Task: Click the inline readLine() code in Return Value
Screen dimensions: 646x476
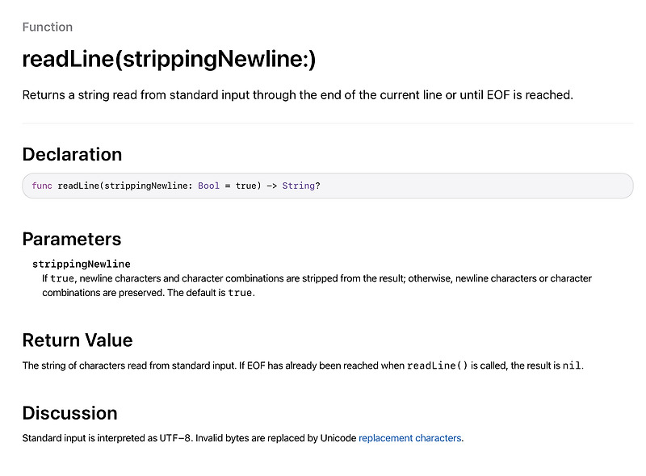Action: (437, 365)
